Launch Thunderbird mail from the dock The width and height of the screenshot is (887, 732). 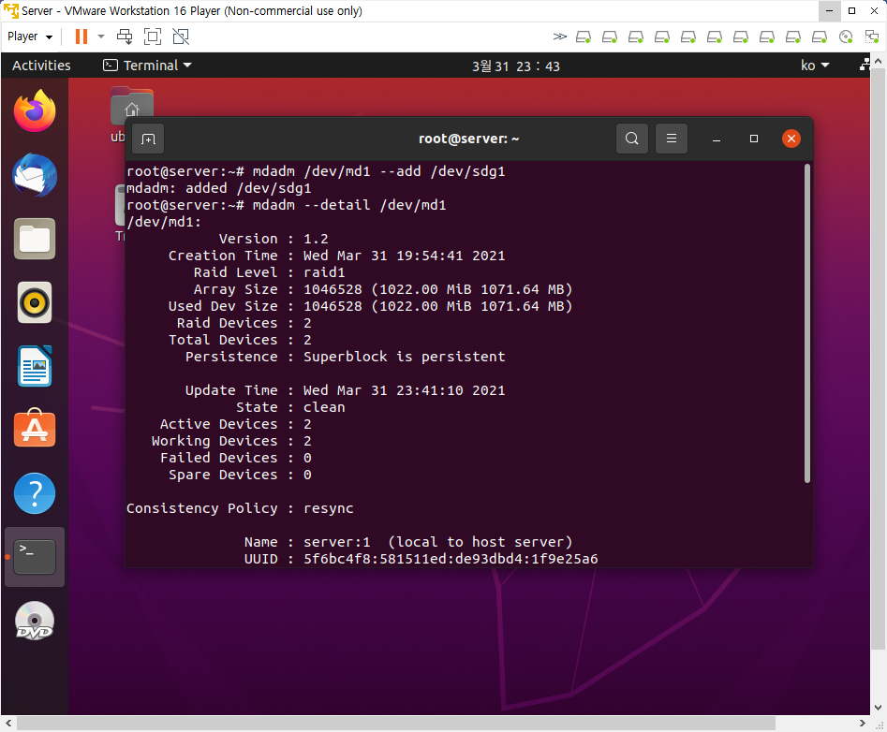pyautogui.click(x=35, y=175)
